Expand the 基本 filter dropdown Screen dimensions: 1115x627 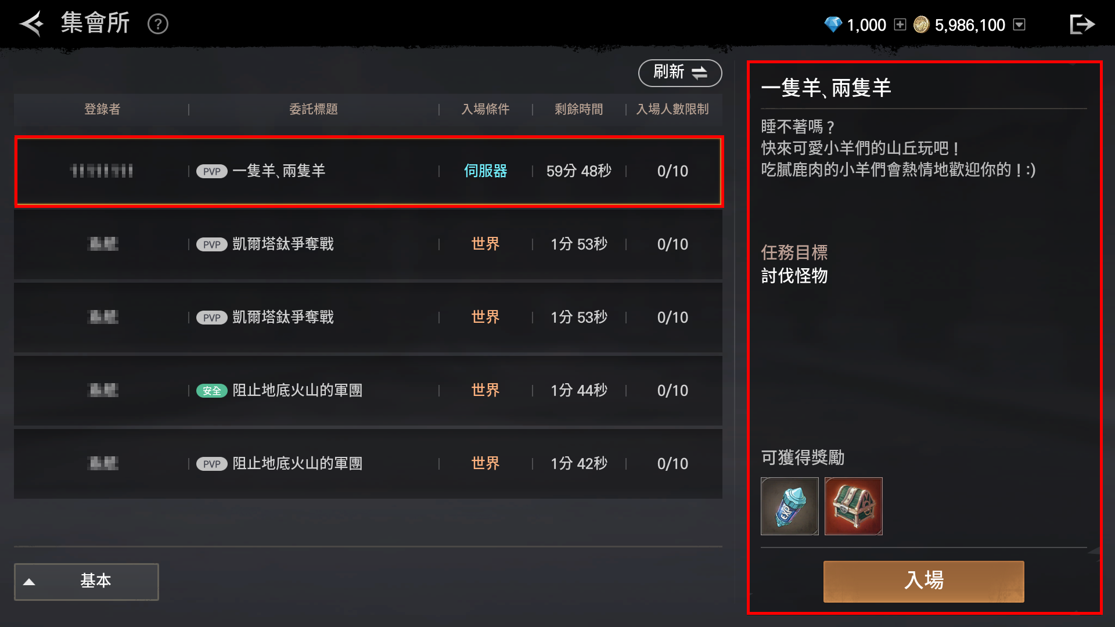click(x=87, y=581)
